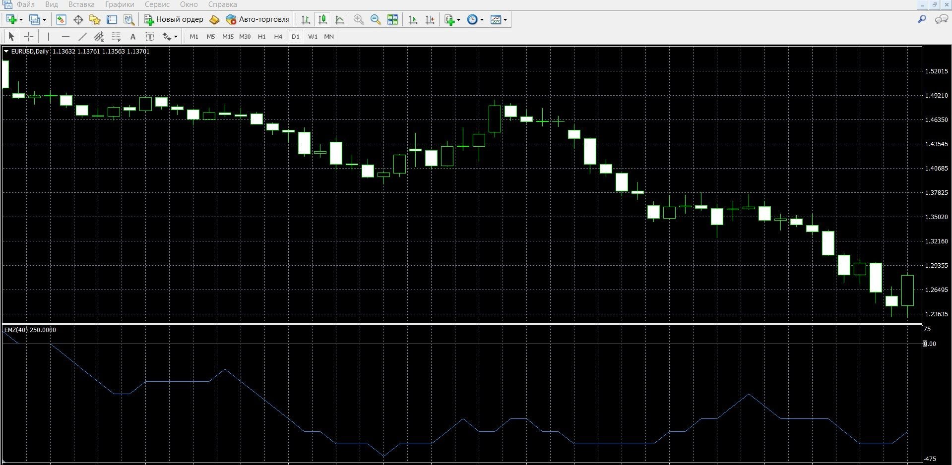Select the crosshair tool

tap(29, 36)
